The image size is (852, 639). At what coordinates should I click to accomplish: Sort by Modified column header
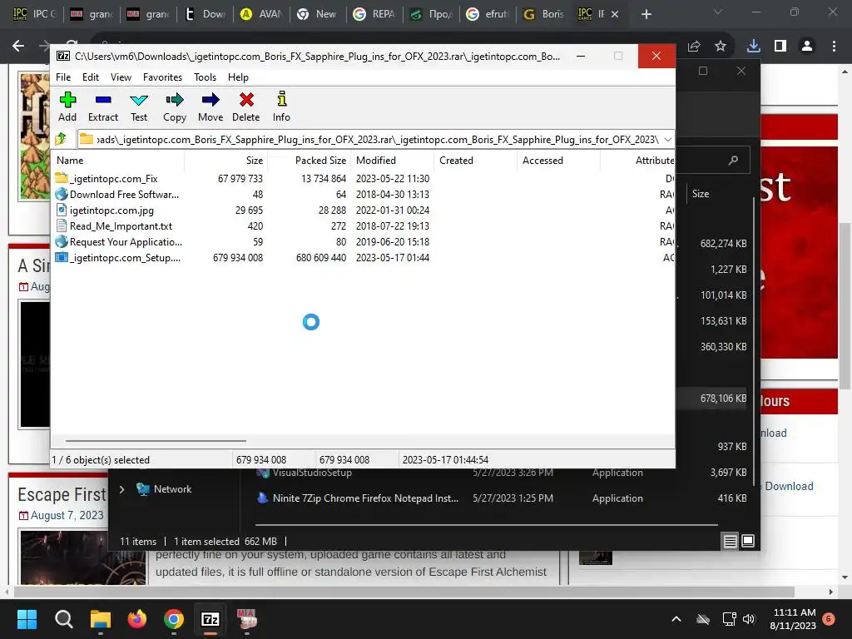tap(392, 161)
